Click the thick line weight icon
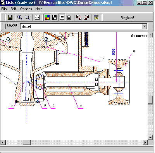The image size is (155, 153). tap(69, 17)
